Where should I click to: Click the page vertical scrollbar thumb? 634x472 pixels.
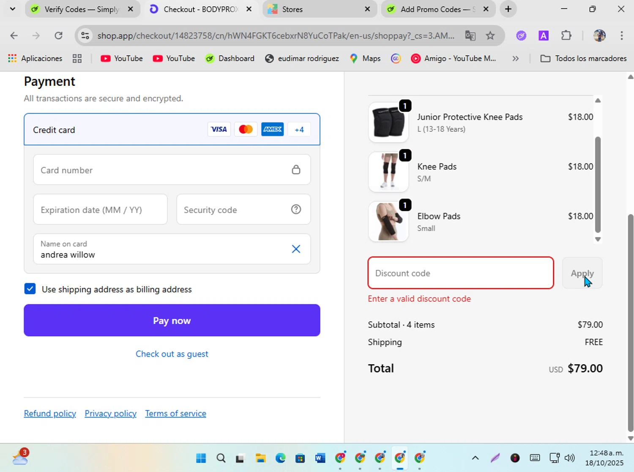[631, 323]
